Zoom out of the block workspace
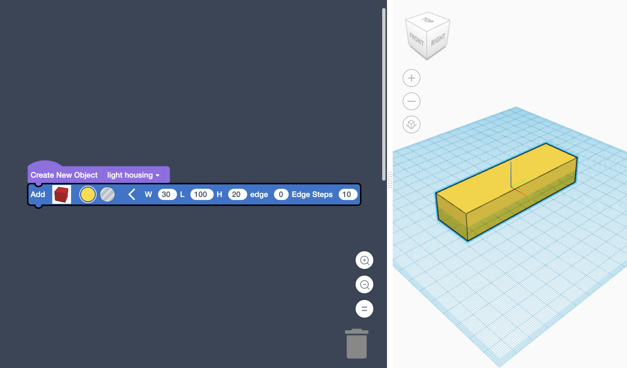The image size is (627, 368). click(x=364, y=284)
